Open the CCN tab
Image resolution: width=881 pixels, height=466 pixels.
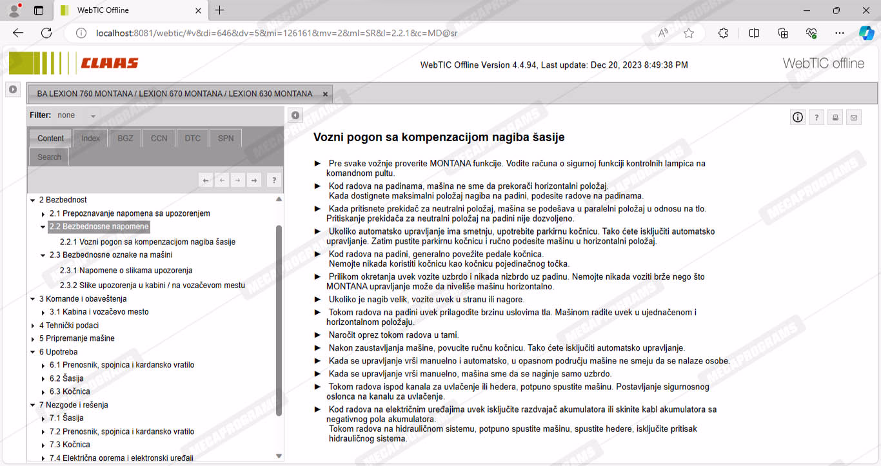[159, 138]
